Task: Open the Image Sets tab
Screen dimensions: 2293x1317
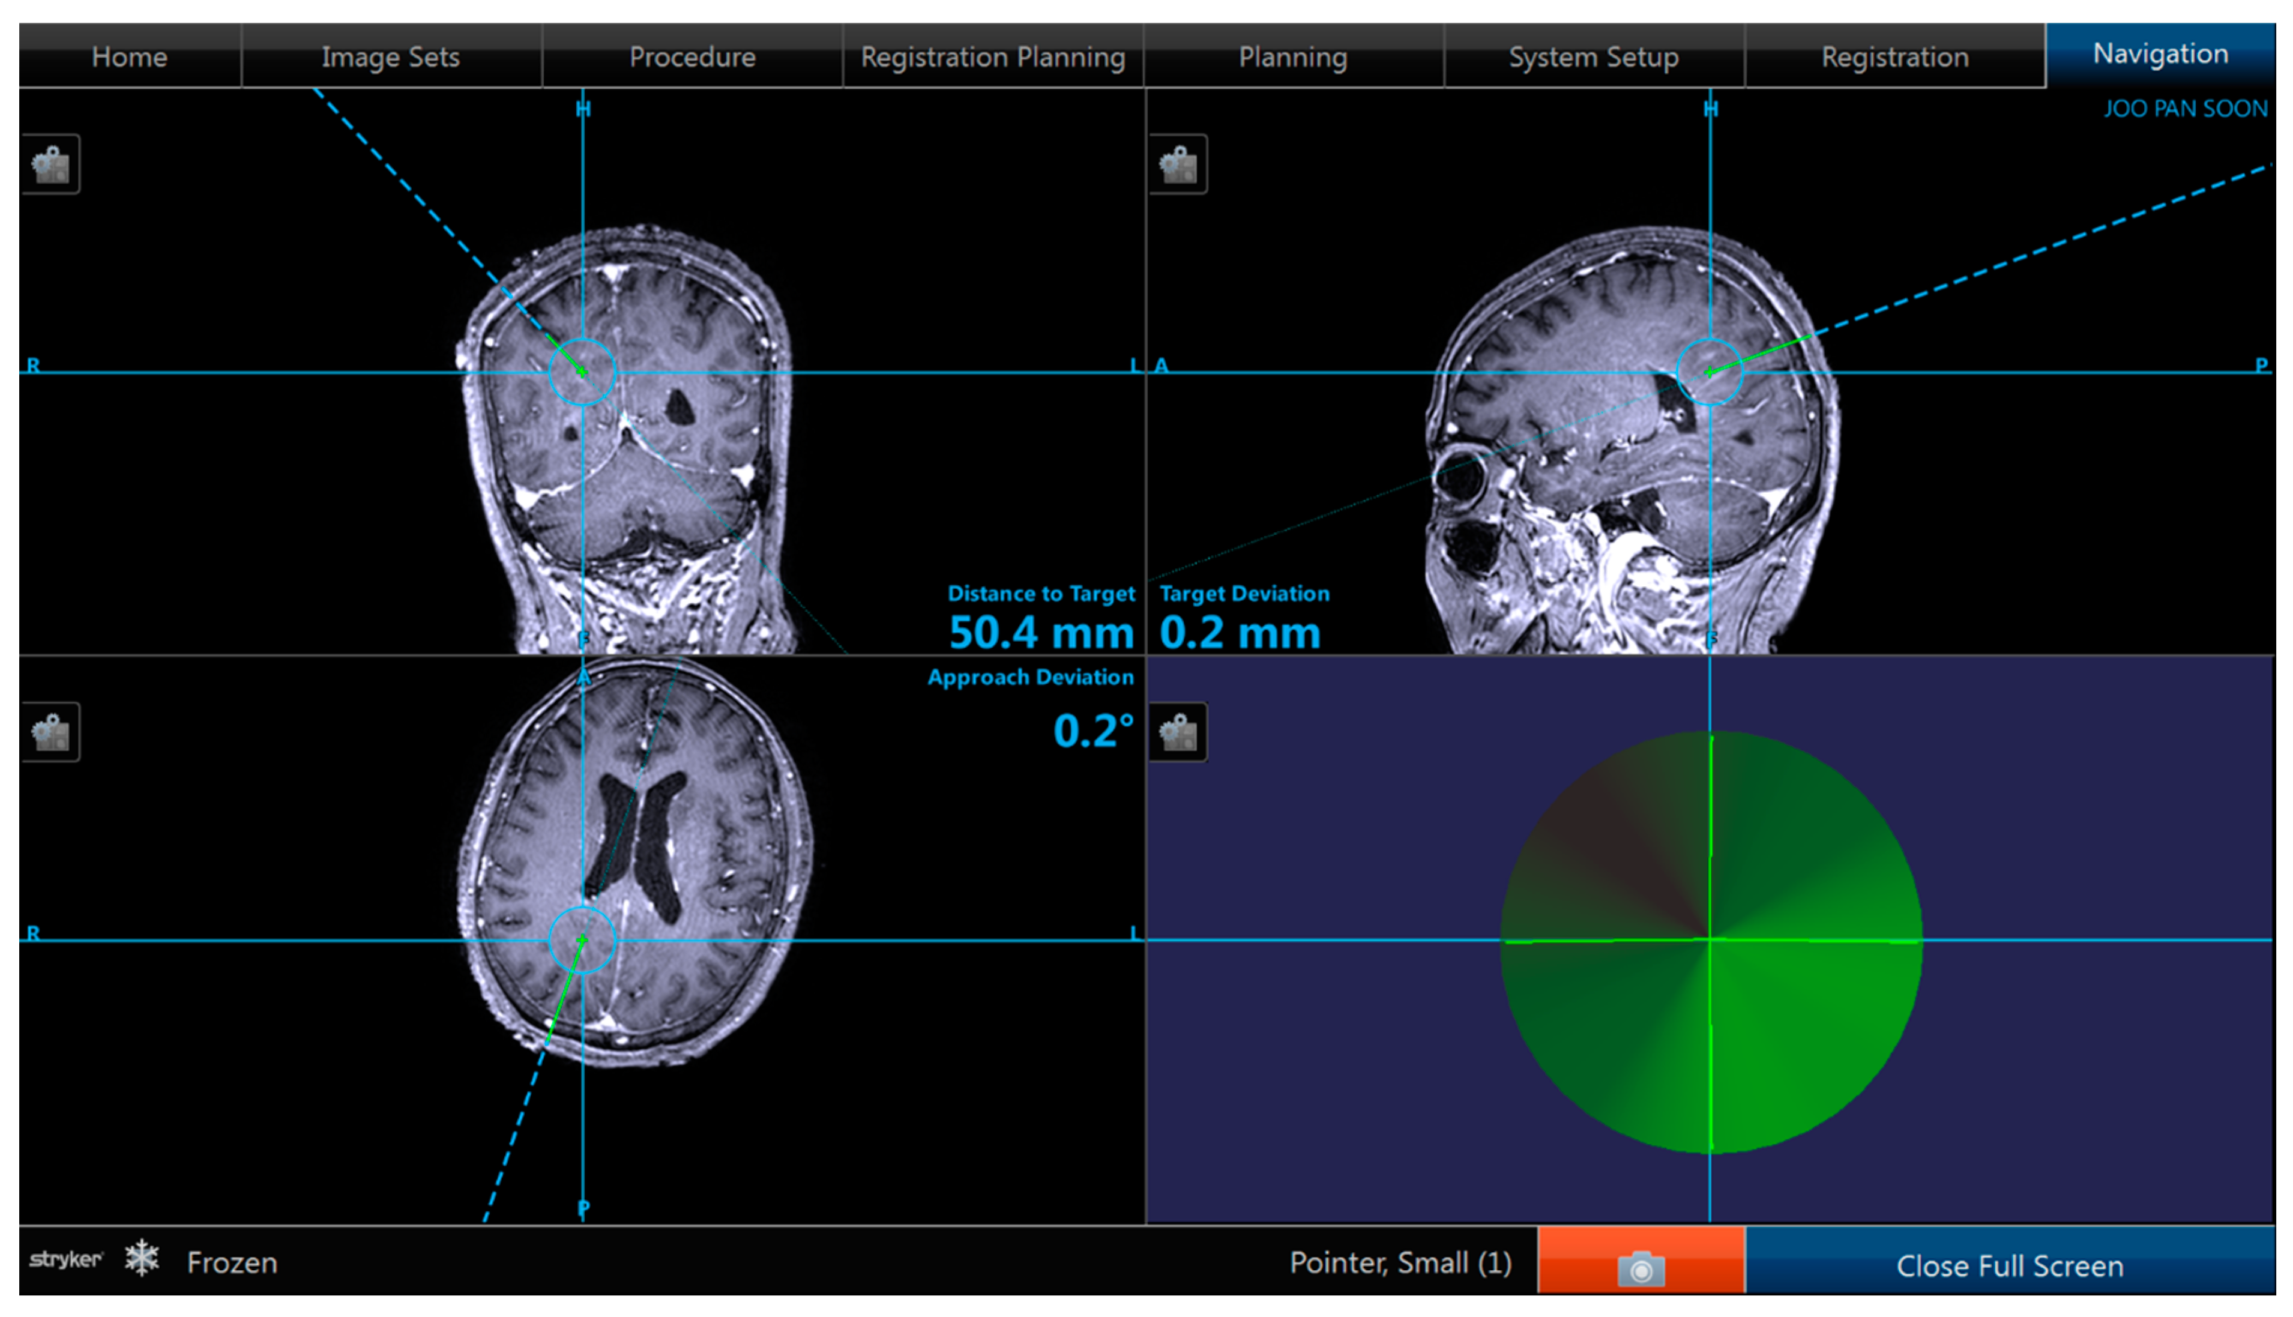Action: pos(391,57)
